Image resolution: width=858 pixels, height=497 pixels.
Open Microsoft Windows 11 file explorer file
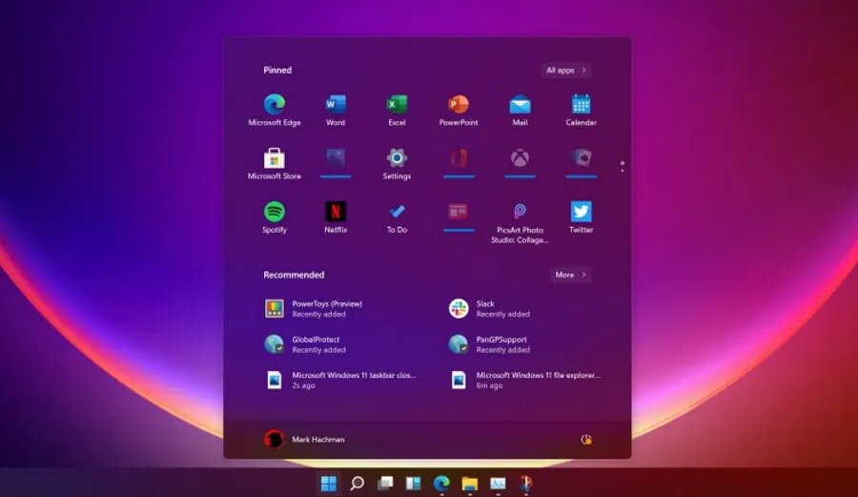(524, 380)
